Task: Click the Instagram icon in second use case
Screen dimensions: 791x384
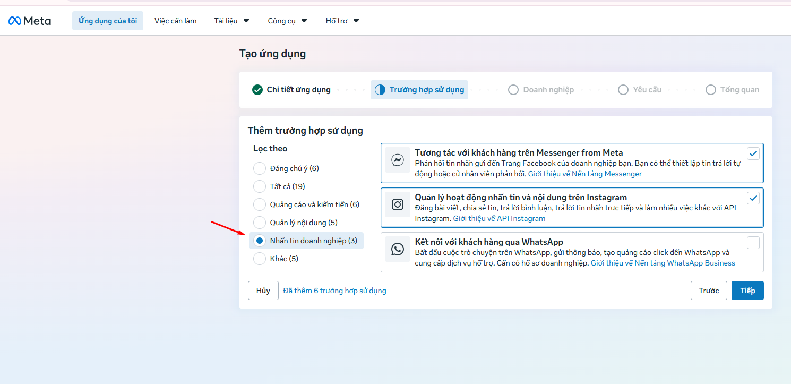Action: pyautogui.click(x=398, y=204)
